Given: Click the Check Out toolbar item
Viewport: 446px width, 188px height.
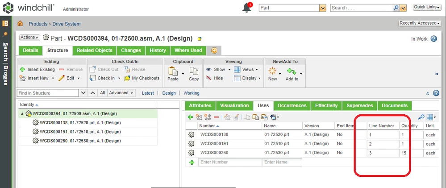Looking at the screenshot, I should pos(104,69).
